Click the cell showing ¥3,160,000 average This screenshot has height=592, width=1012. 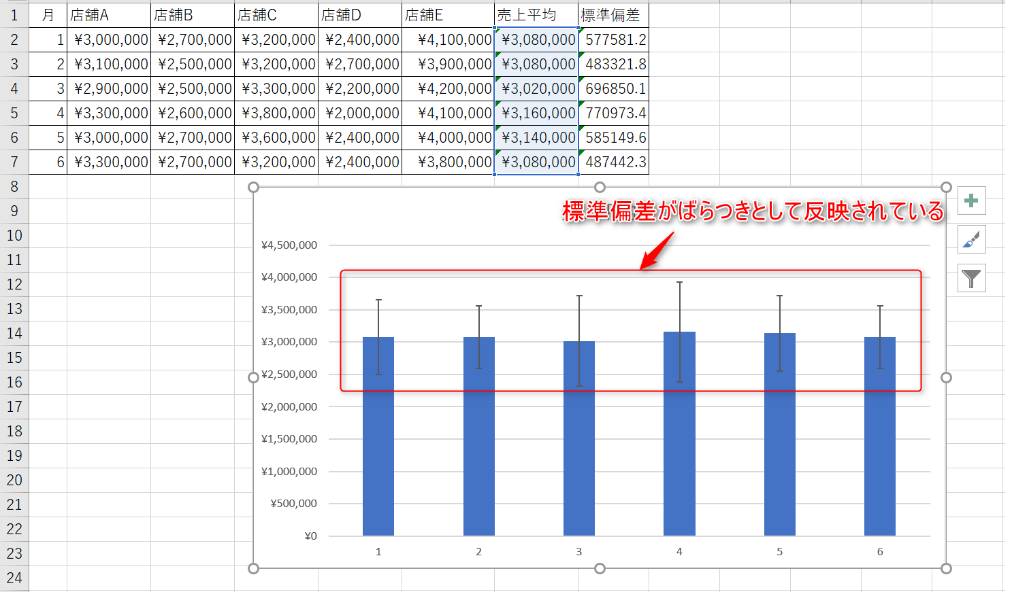[536, 113]
